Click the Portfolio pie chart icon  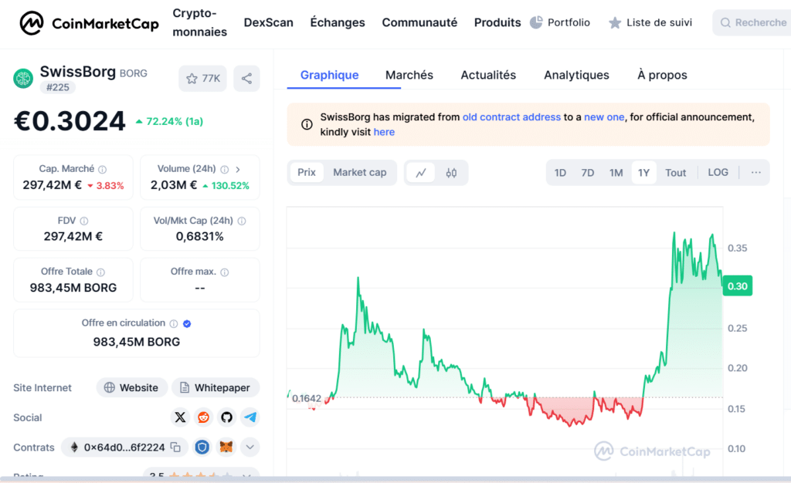pyautogui.click(x=536, y=22)
